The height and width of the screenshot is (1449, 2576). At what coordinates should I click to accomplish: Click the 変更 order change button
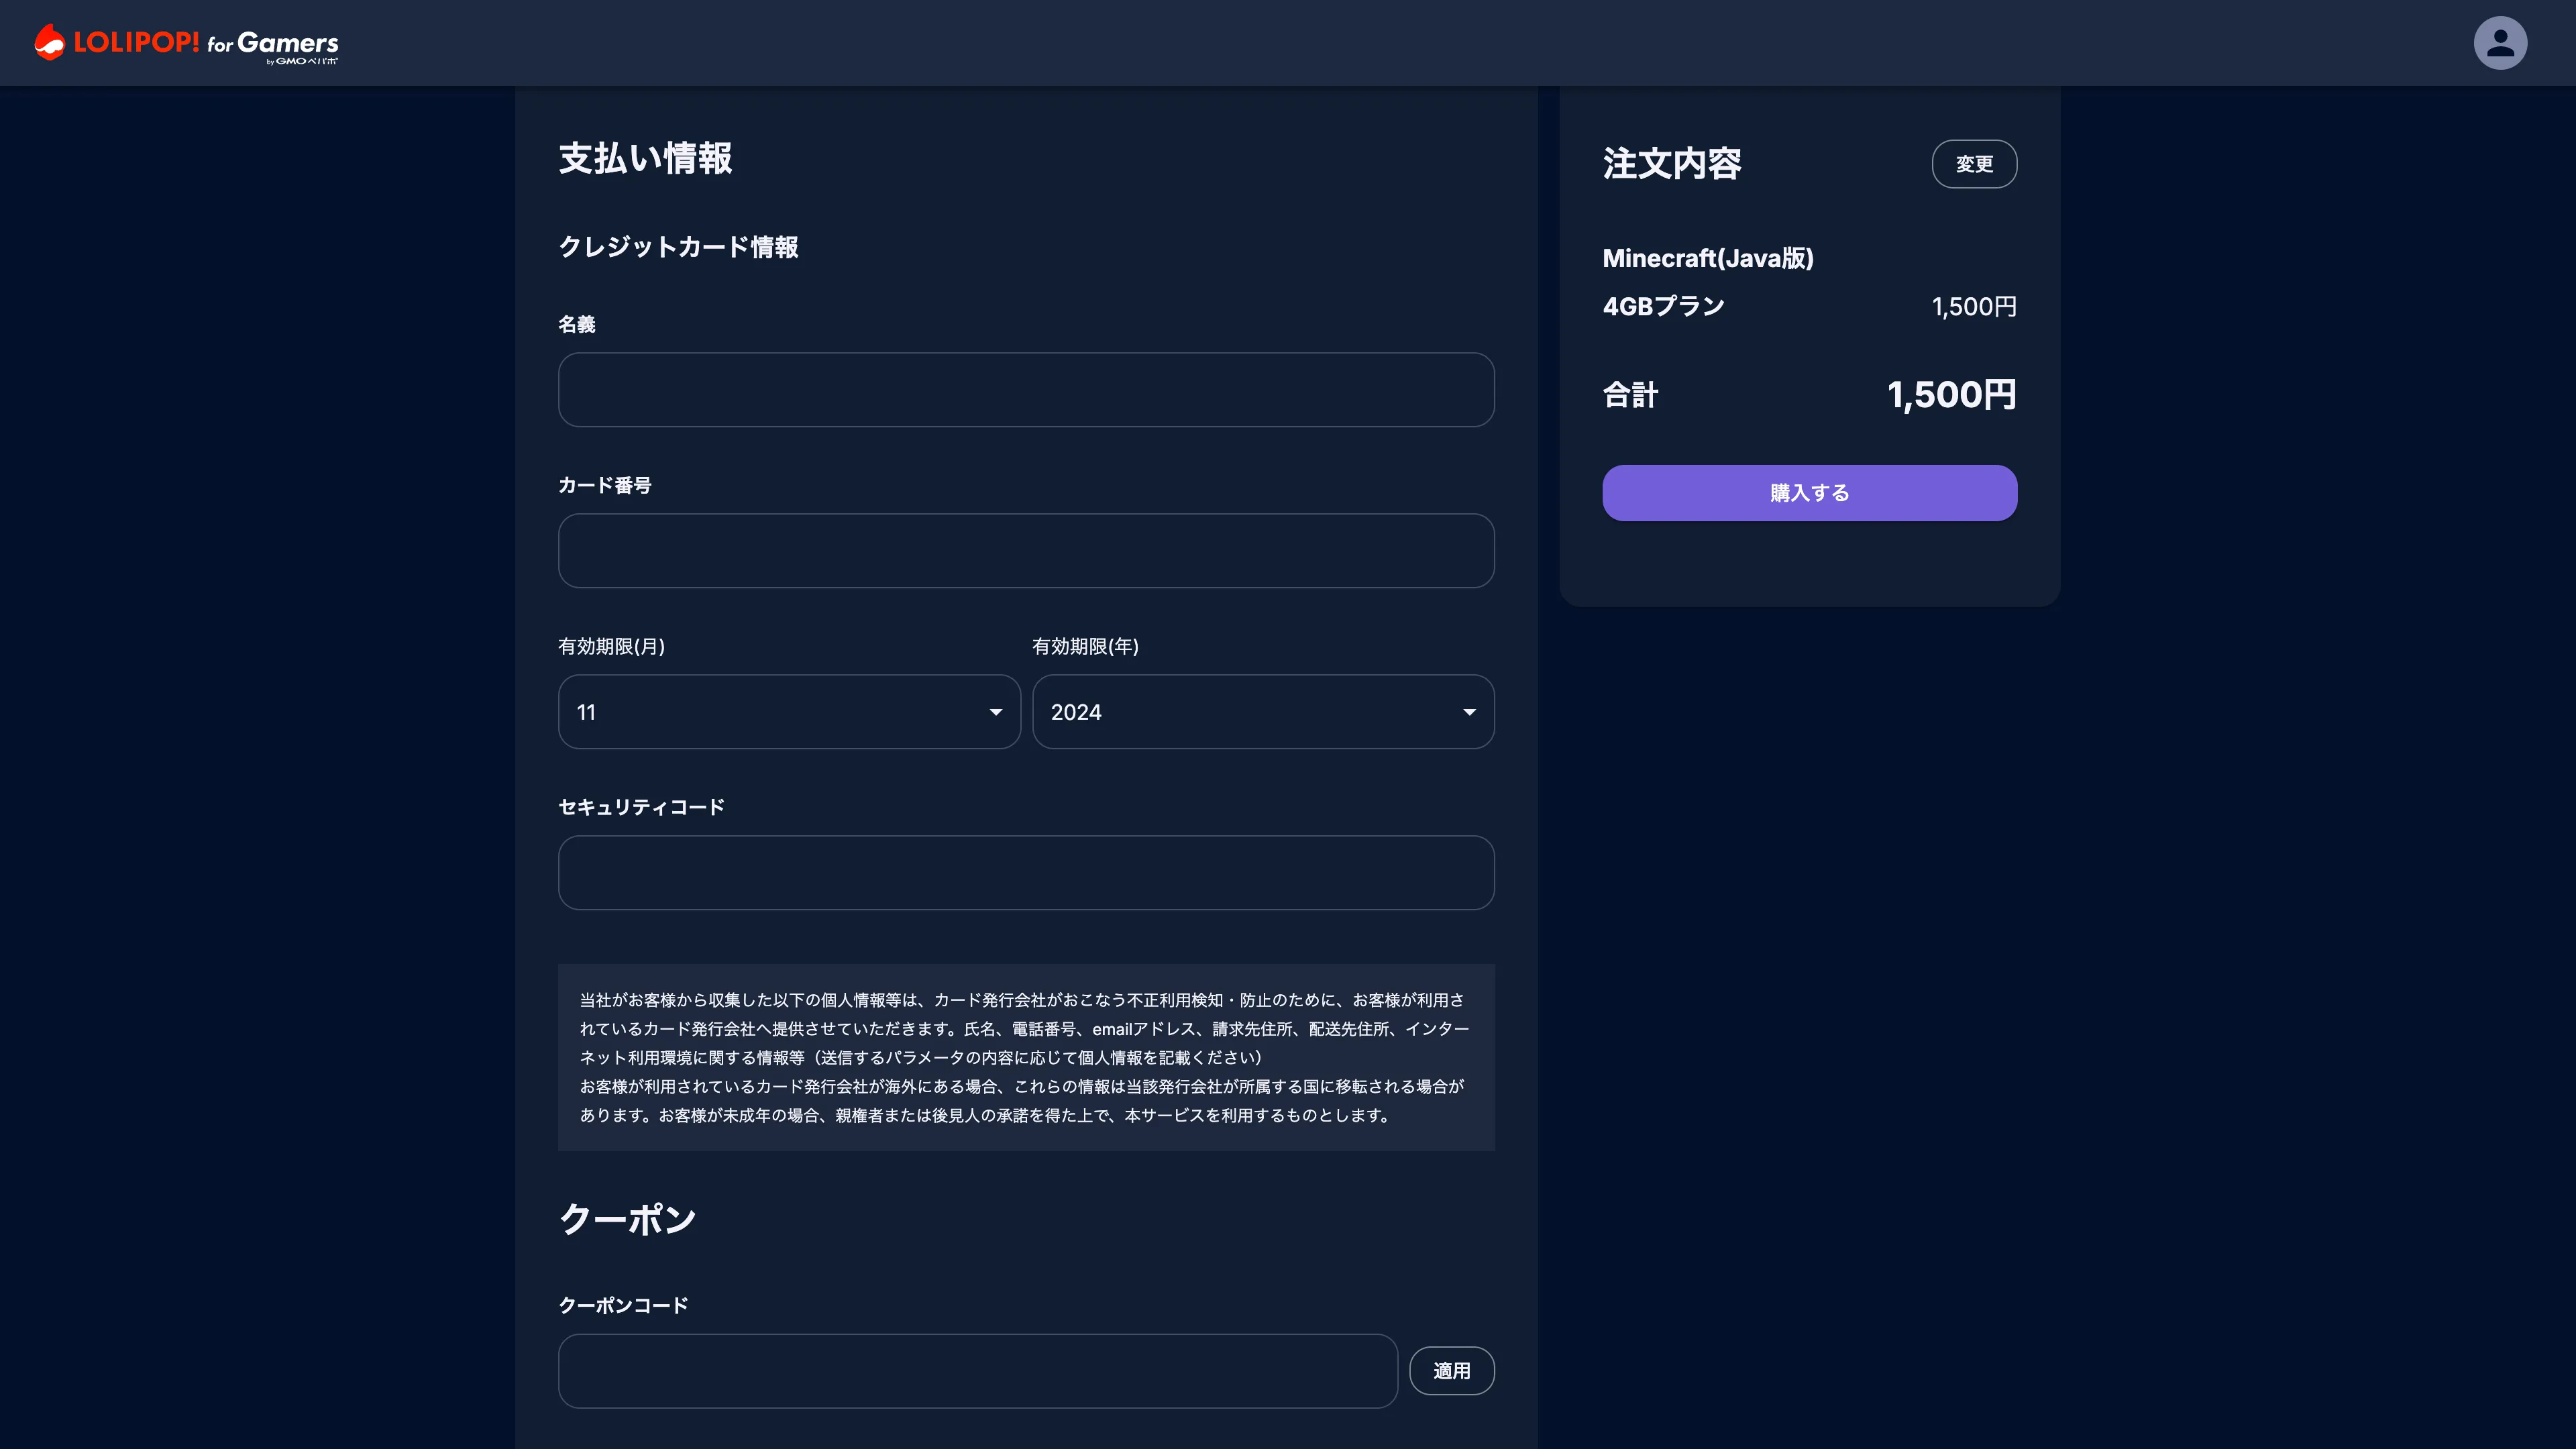point(1974,164)
